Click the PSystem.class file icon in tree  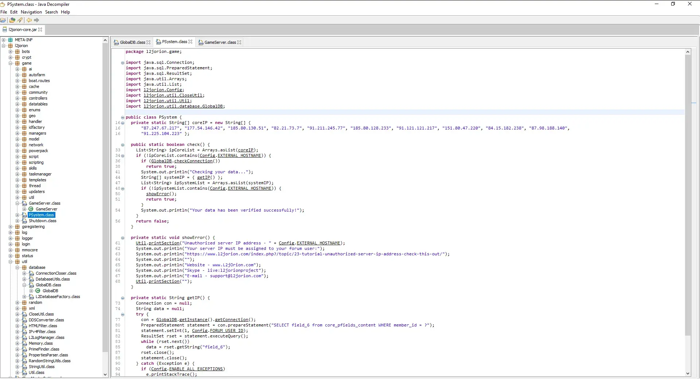point(24,215)
